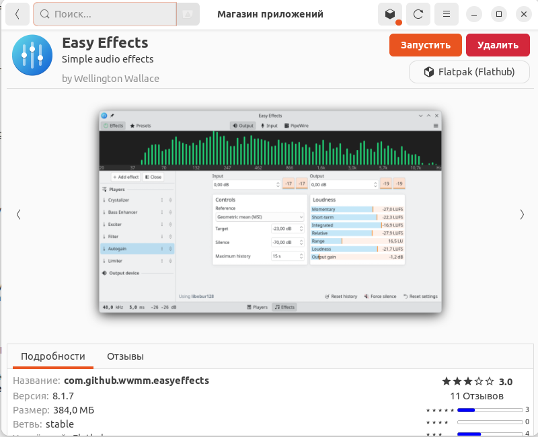Maximize the app store window
538x437 pixels.
(499, 14)
